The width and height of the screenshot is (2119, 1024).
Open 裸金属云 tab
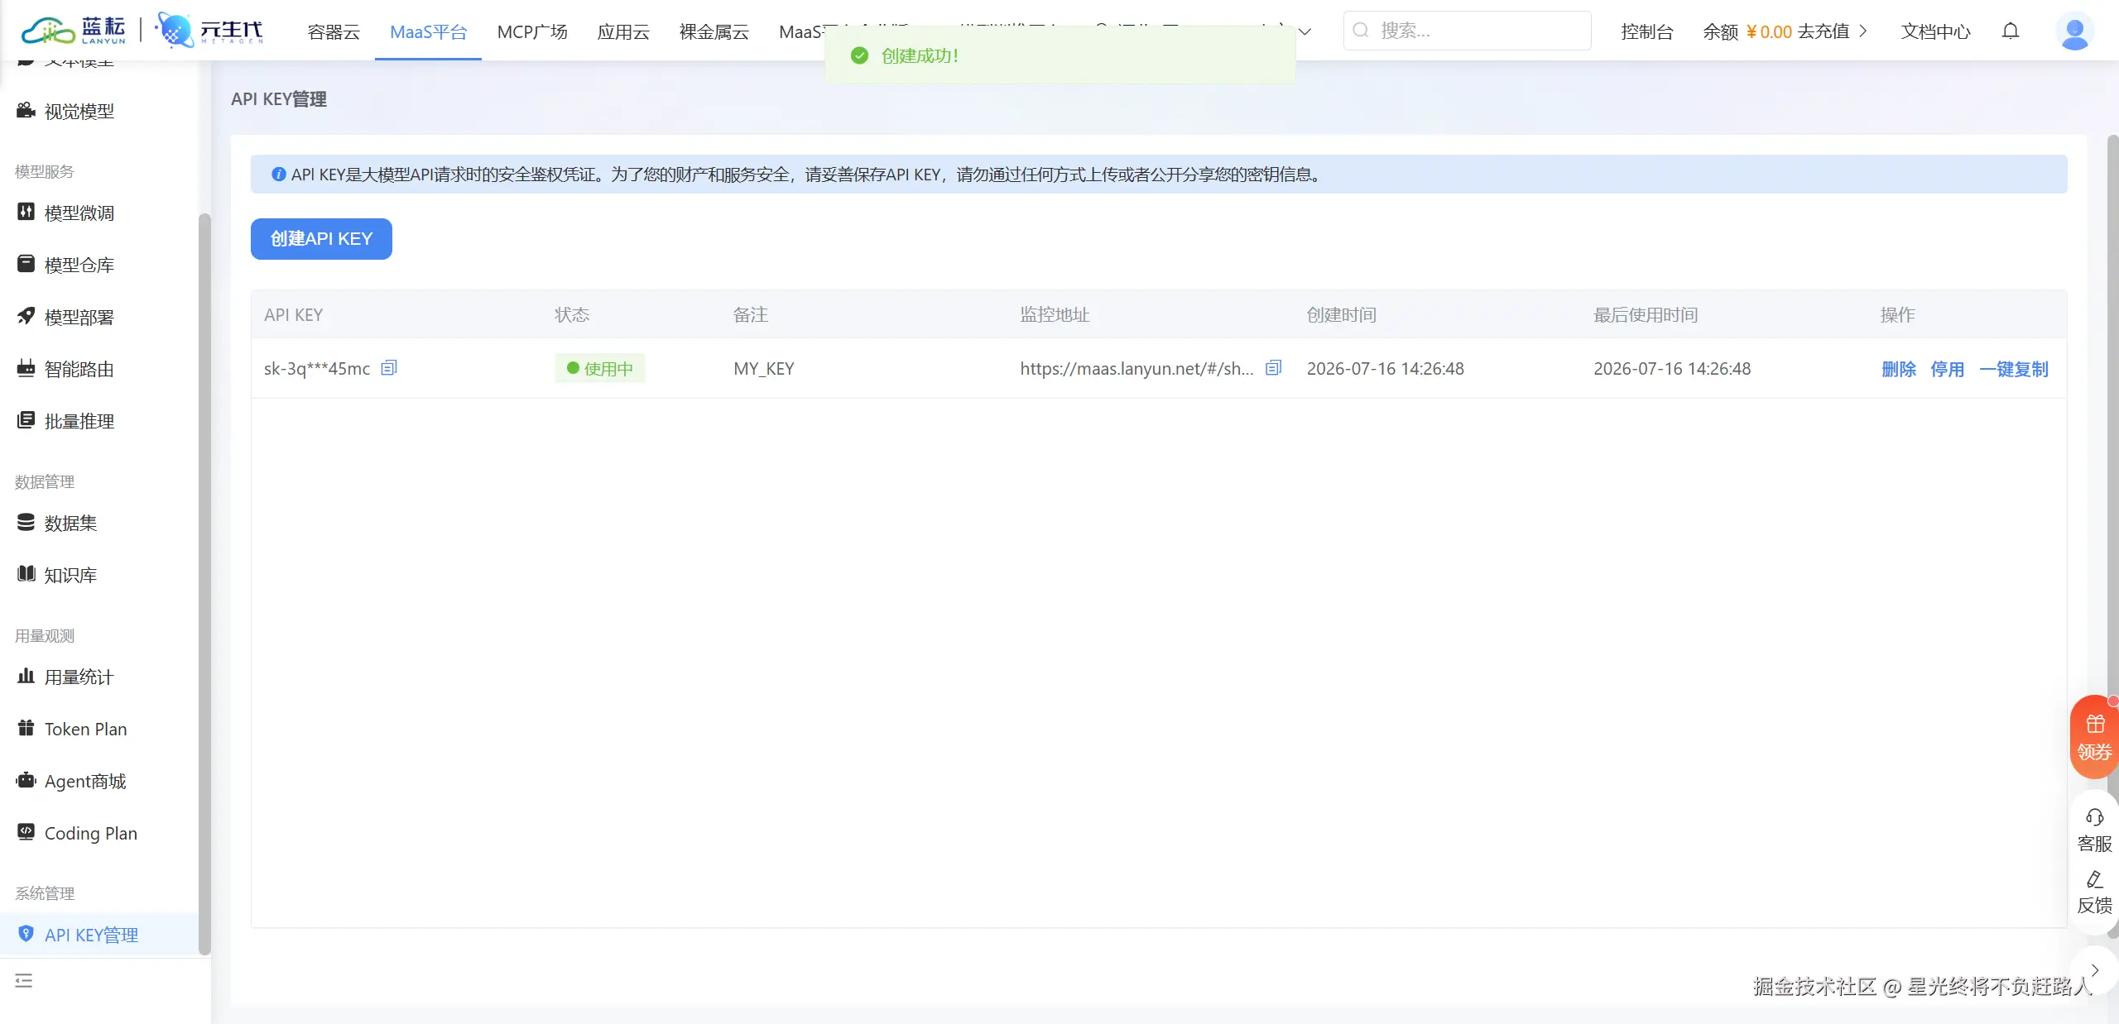coord(714,32)
